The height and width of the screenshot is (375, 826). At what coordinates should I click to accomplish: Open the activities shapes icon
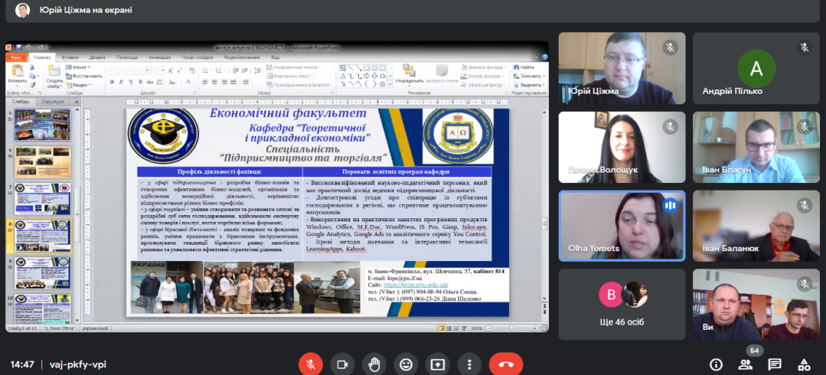(803, 364)
